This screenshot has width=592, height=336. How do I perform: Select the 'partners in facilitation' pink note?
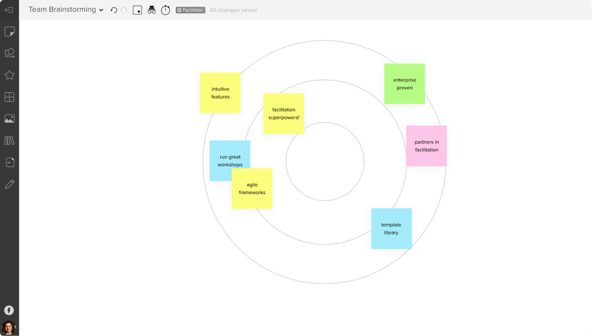coord(426,146)
